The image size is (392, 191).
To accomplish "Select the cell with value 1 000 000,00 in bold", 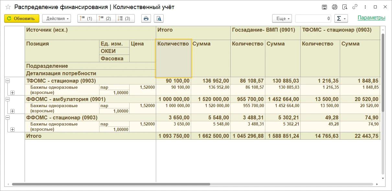I will point(173,99).
